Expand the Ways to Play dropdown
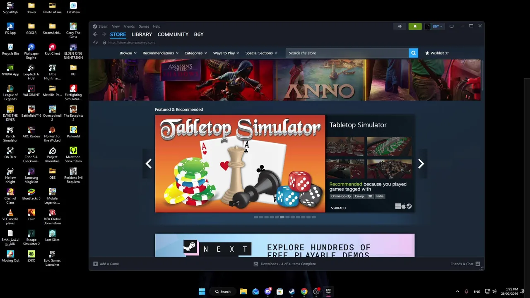Viewport: 530px width, 298px height. [226, 53]
